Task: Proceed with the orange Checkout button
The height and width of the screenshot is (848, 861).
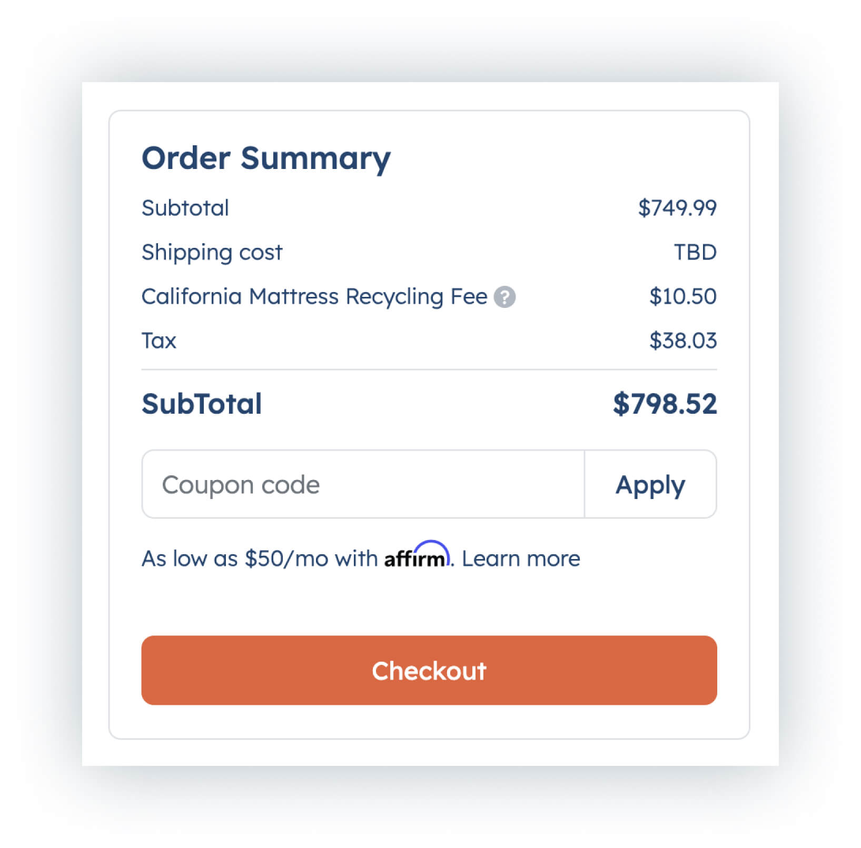Action: pyautogui.click(x=429, y=670)
